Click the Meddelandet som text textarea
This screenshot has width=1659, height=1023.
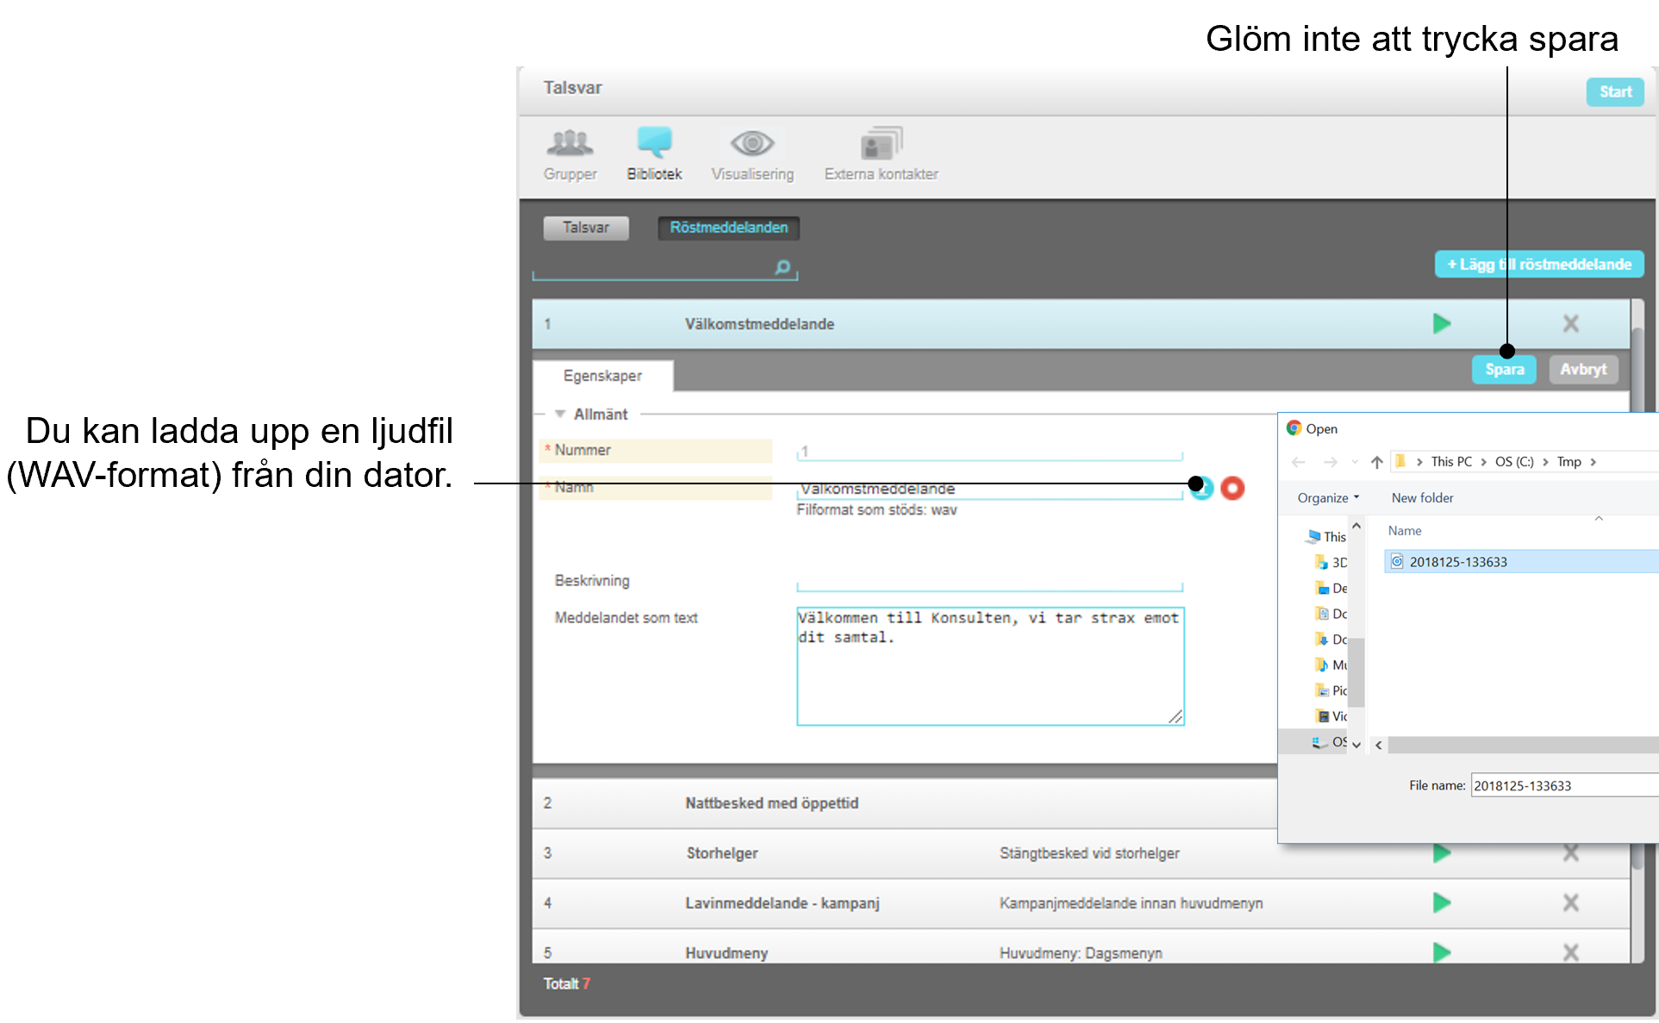tap(990, 666)
